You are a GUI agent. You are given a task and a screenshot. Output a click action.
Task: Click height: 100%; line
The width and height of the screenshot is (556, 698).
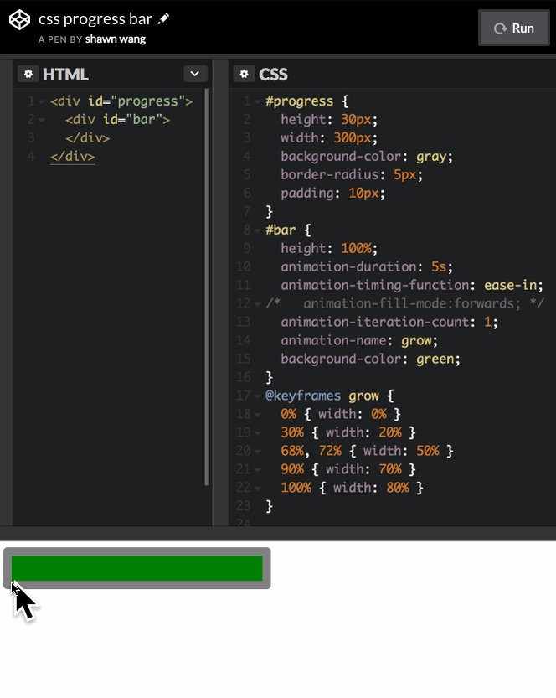(x=329, y=248)
